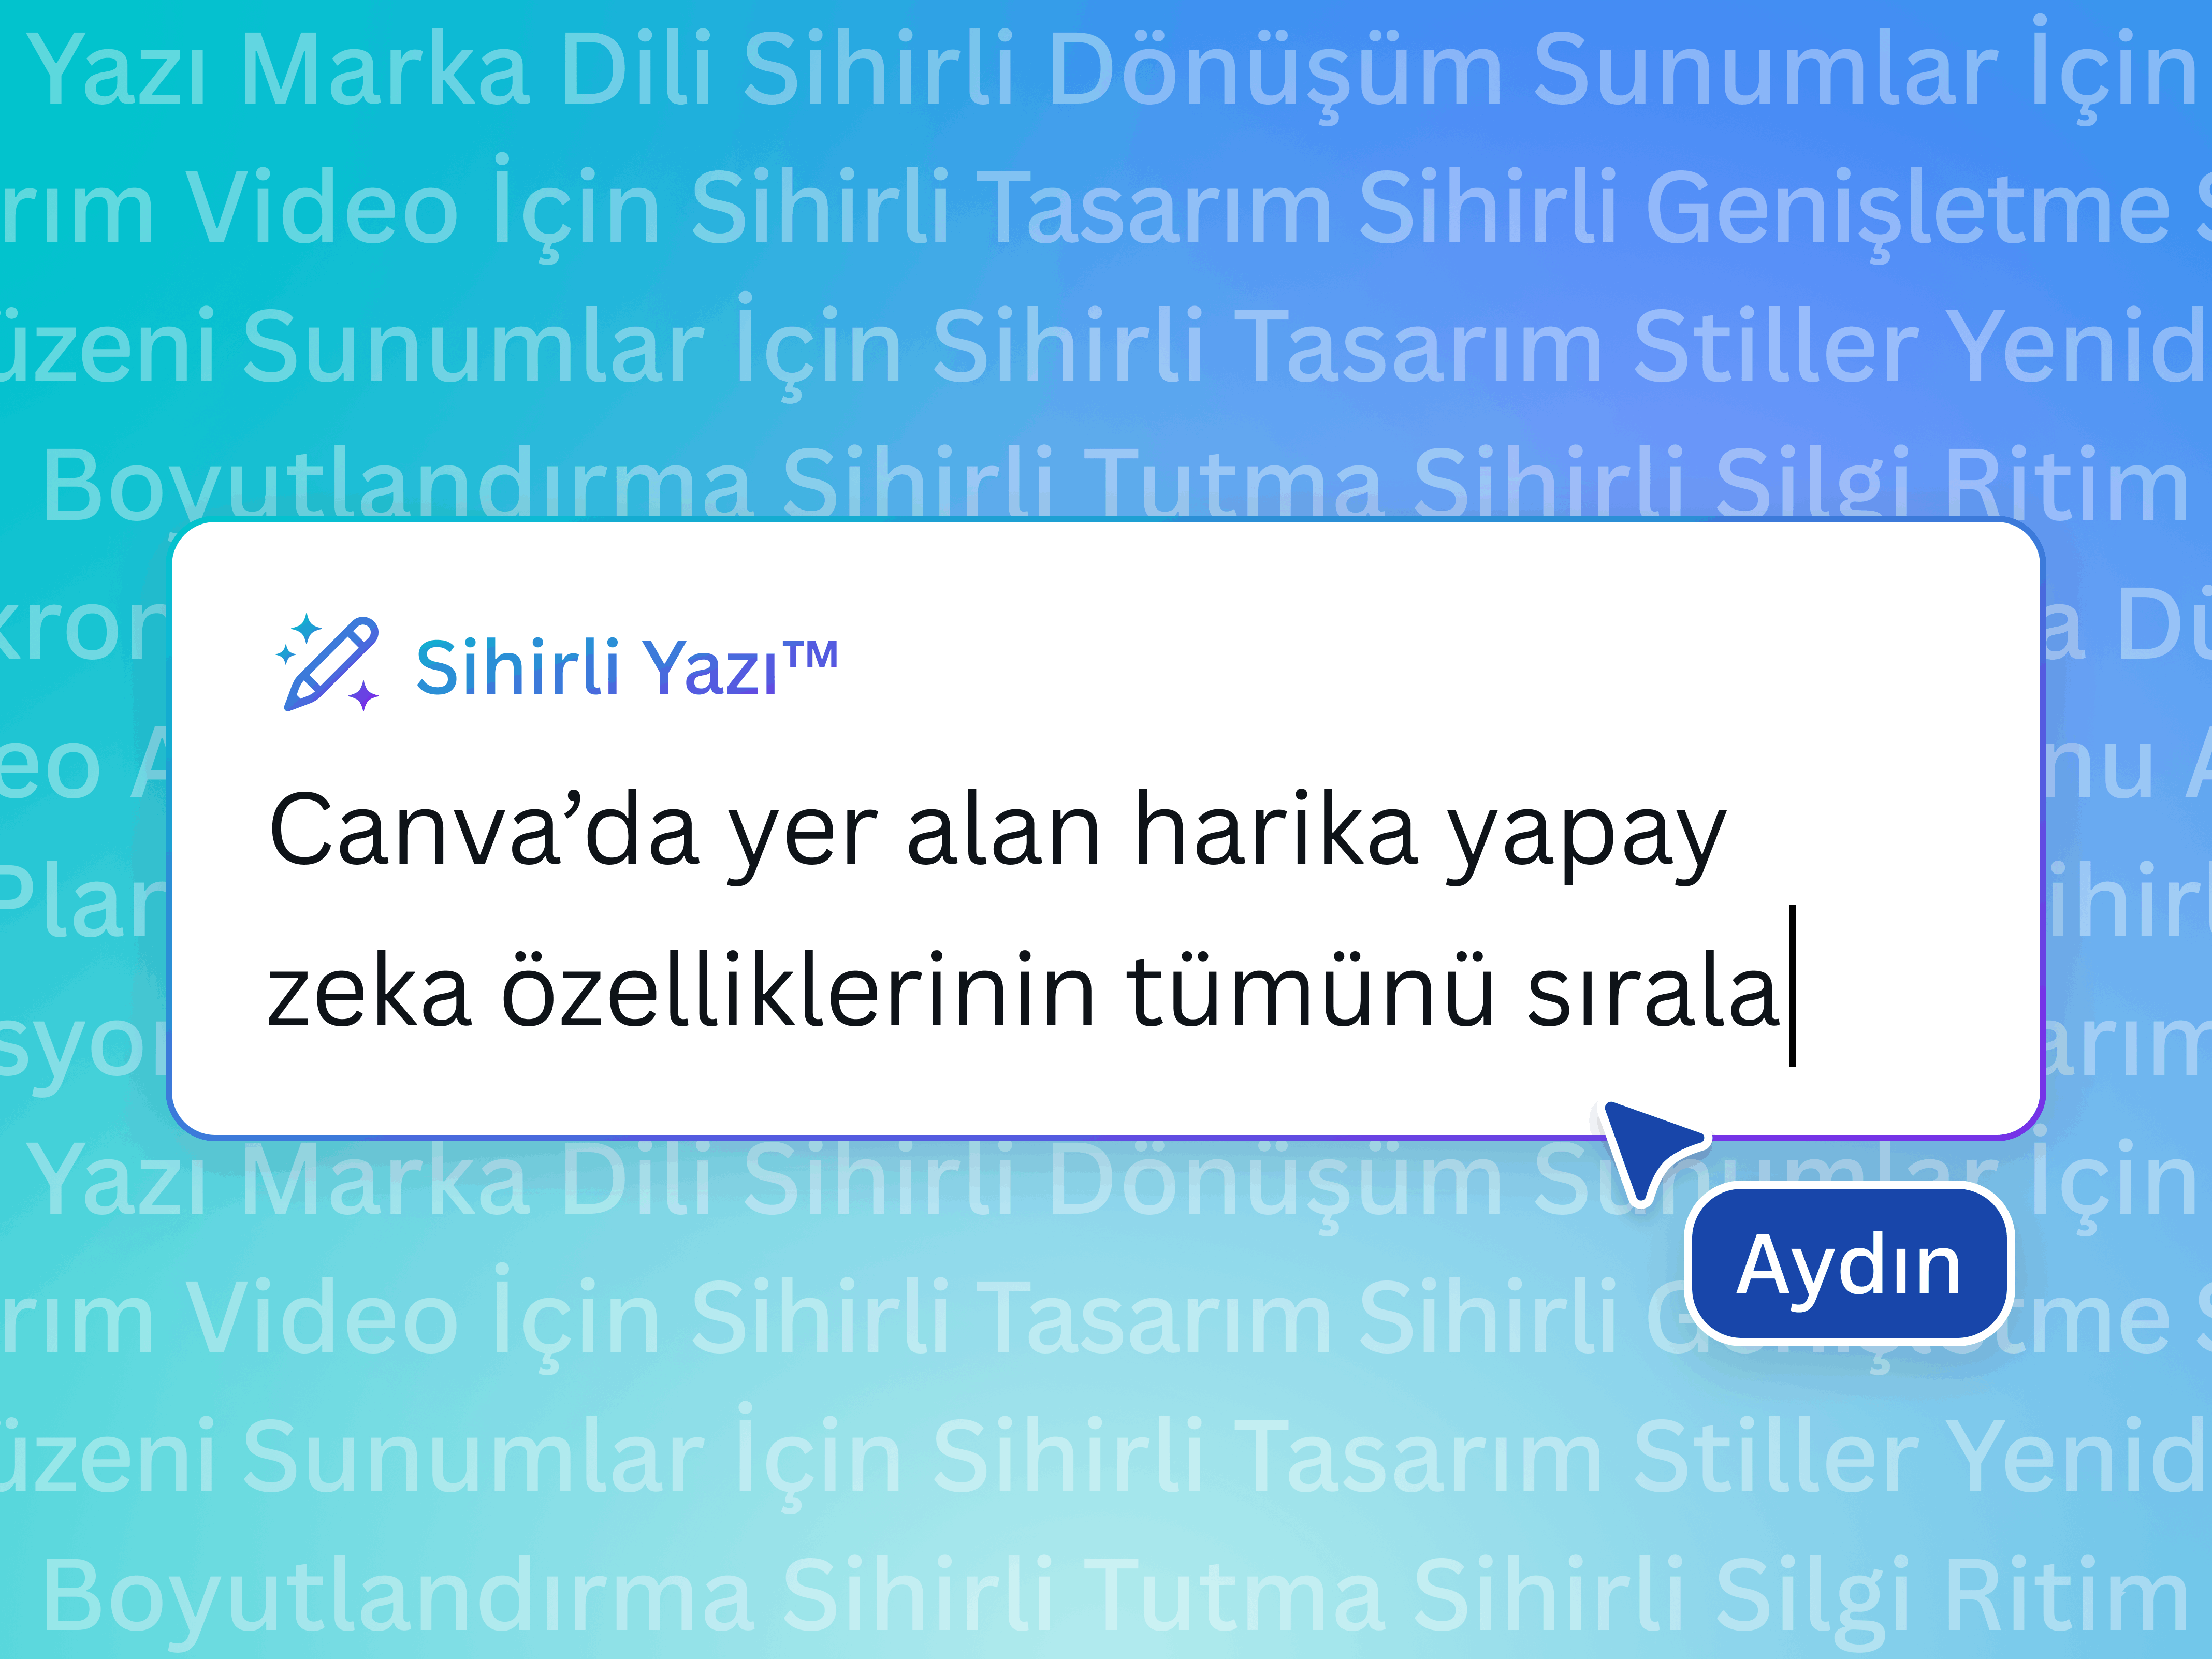This screenshot has height=1659, width=2212.
Task: Click "Sihirli Tutma" in the bottom background row
Action: [x=1083, y=1596]
